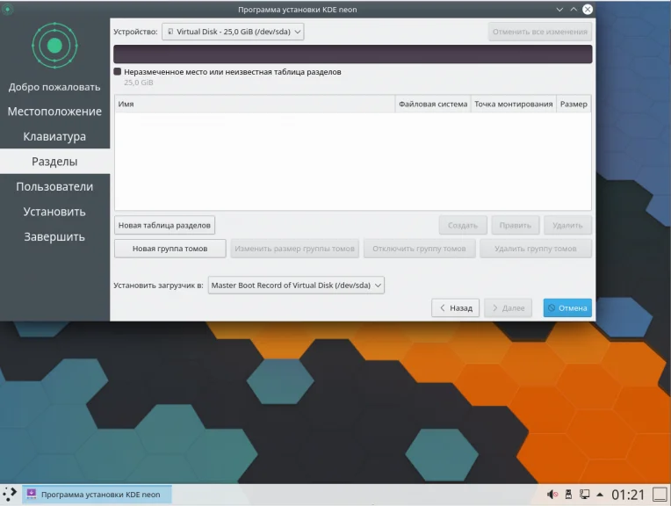Image resolution: width=671 pixels, height=506 pixels.
Task: Open the USB device notifier tray icon
Action: pyautogui.click(x=568, y=495)
